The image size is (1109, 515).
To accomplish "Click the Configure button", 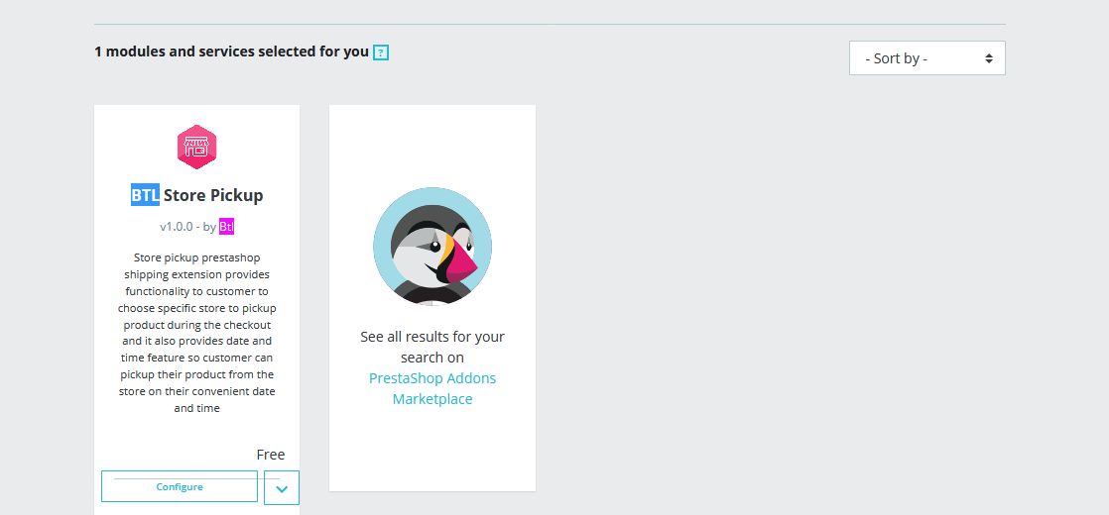I will click(180, 486).
